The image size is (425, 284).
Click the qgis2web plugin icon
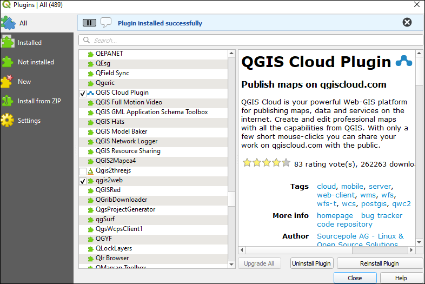point(90,181)
